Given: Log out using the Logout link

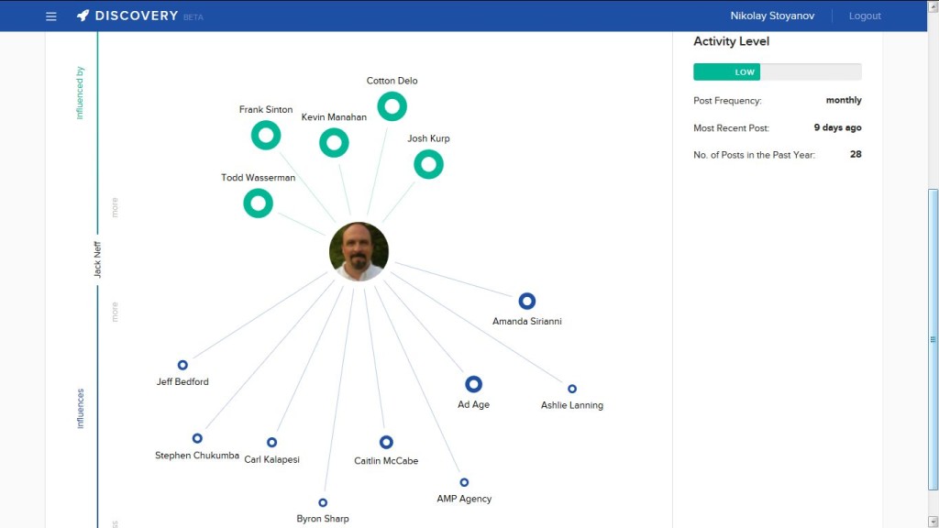Looking at the screenshot, I should [864, 16].
